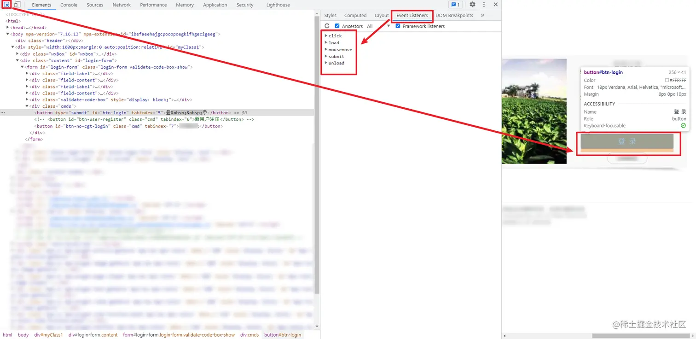Toggle the Framework listeners checkbox
This screenshot has height=339, width=696.
tap(398, 26)
